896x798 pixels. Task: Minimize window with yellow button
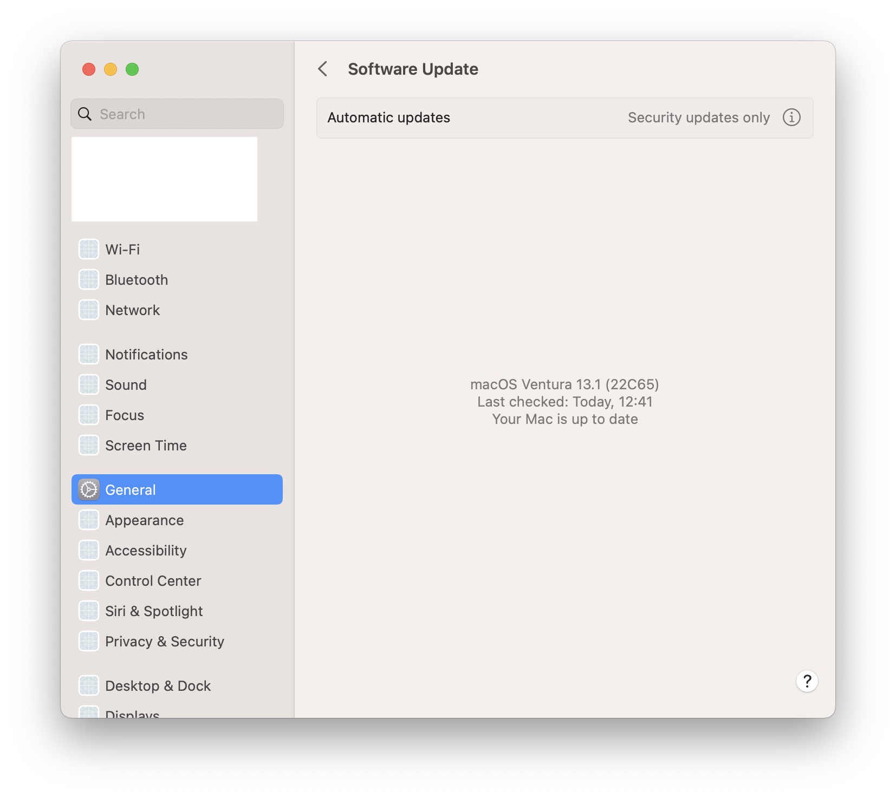111,69
